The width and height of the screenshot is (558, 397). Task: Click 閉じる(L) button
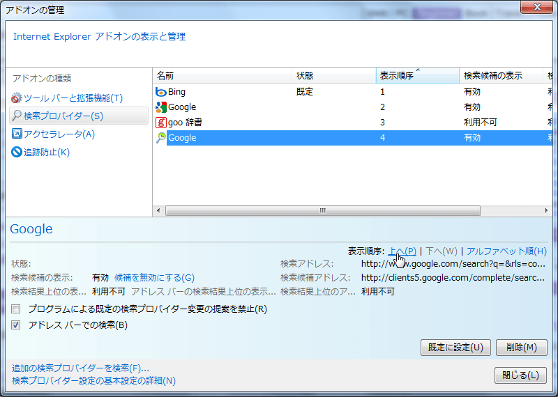click(x=520, y=375)
